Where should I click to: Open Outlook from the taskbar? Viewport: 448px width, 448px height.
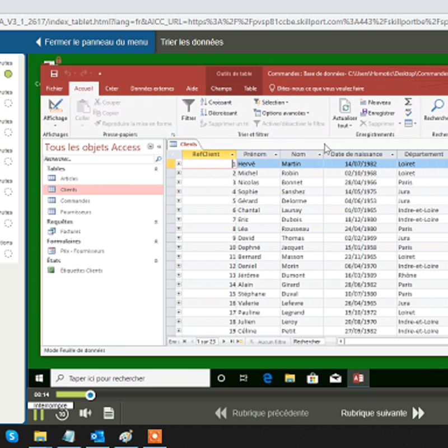97,437
